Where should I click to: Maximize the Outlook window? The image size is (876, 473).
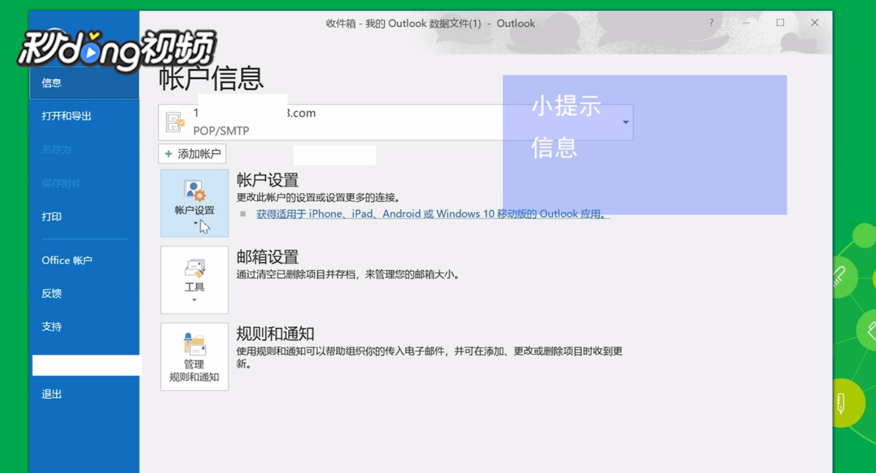tap(780, 23)
